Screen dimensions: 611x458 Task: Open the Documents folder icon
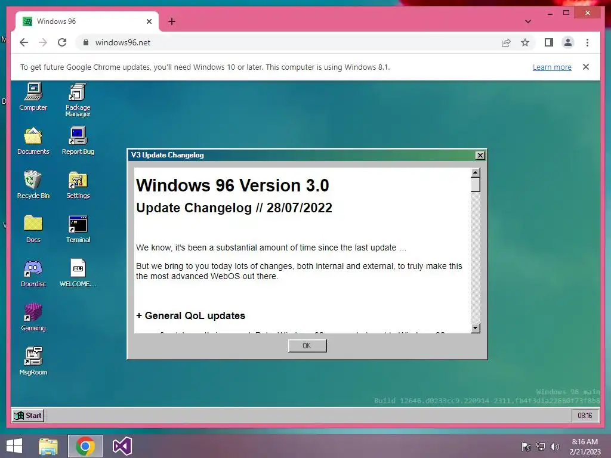pos(33,141)
